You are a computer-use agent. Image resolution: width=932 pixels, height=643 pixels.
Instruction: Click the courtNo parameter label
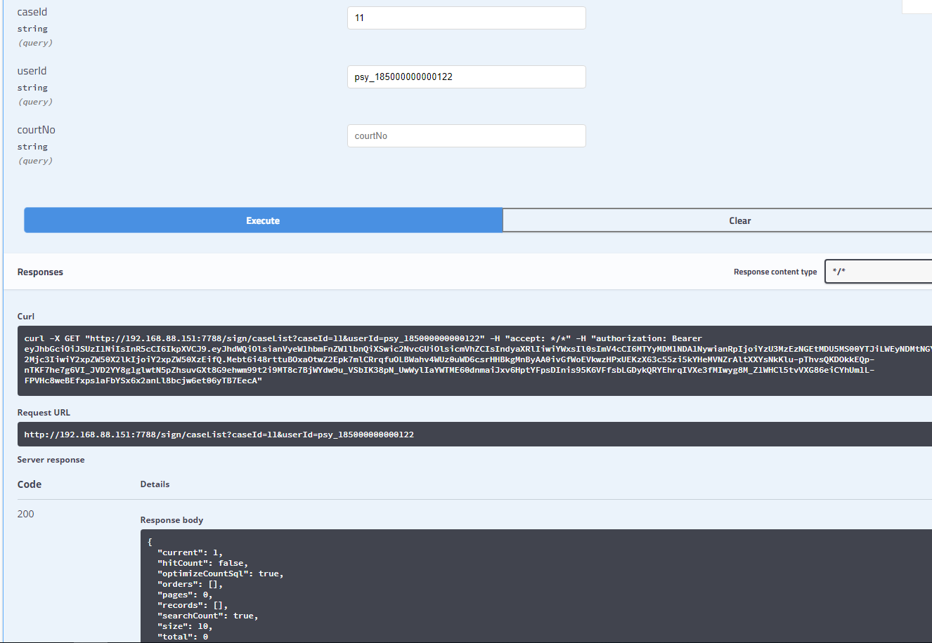point(37,130)
